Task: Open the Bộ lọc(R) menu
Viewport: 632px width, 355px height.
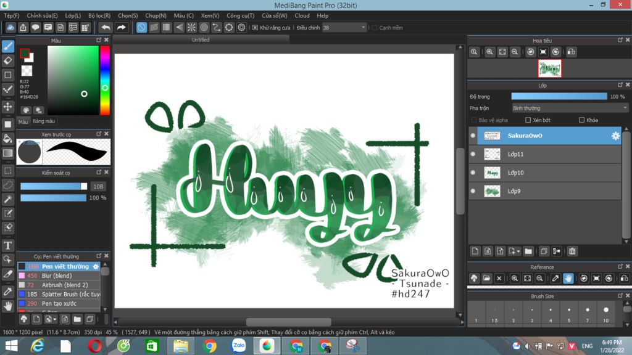Action: click(99, 15)
